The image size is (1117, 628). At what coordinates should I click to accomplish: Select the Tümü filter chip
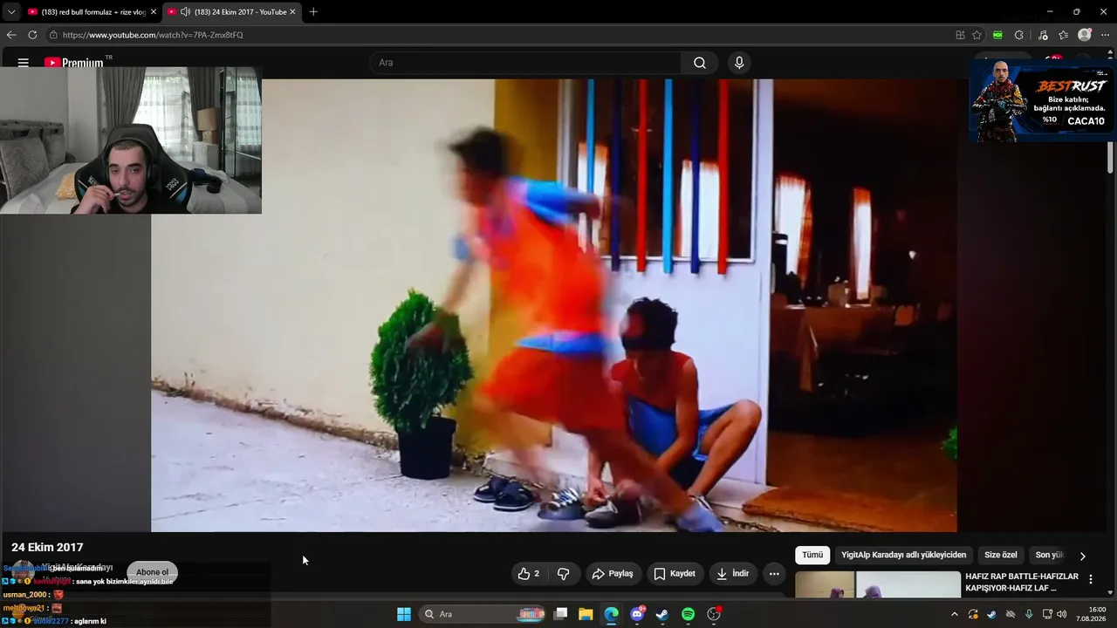[x=812, y=555]
